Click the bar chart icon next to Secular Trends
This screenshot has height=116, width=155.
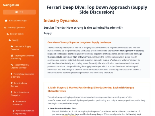pyautogui.click(x=8, y=34)
